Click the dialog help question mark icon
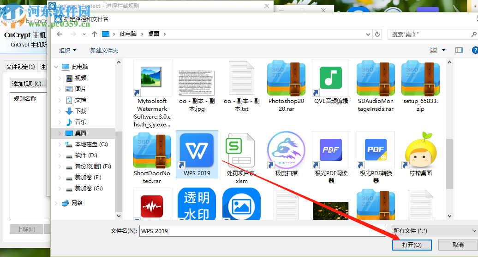 (475, 50)
